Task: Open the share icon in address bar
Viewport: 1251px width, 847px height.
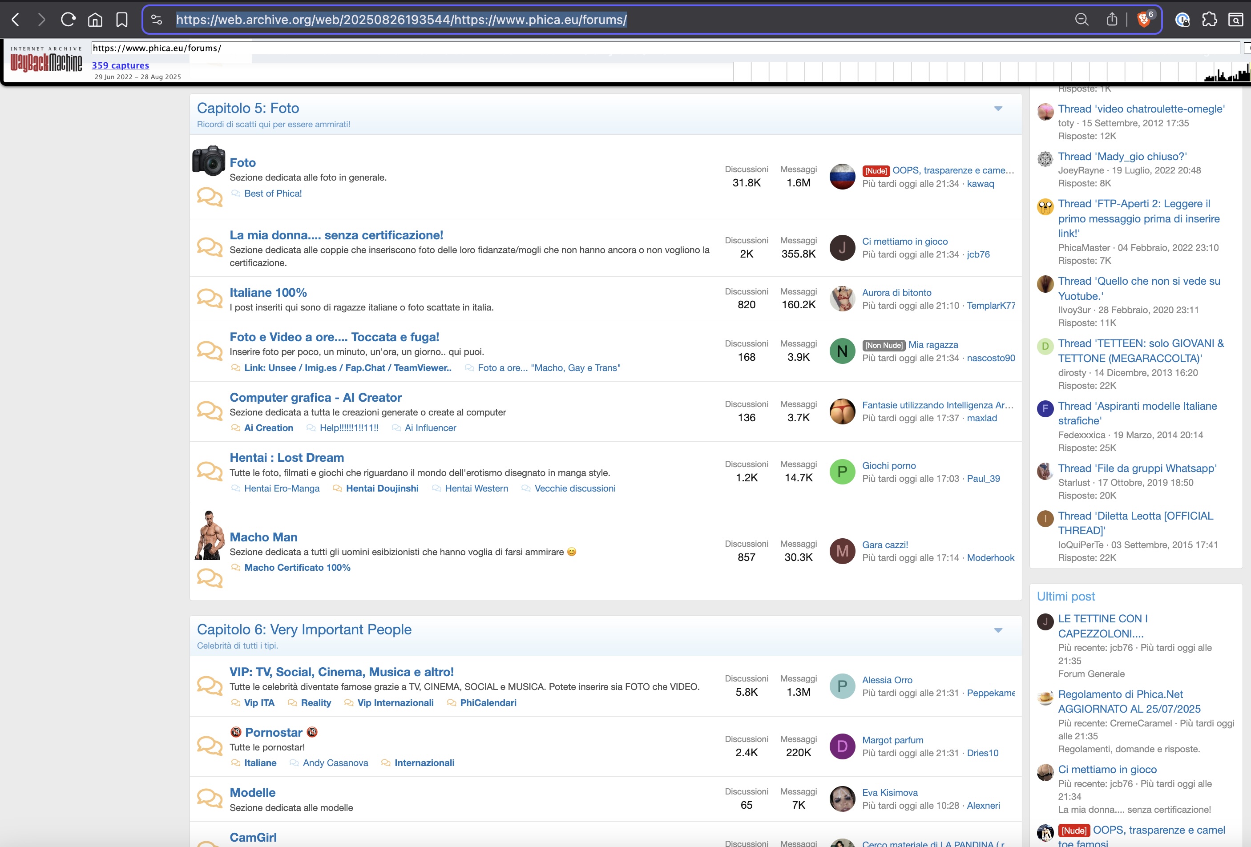Action: [1112, 20]
